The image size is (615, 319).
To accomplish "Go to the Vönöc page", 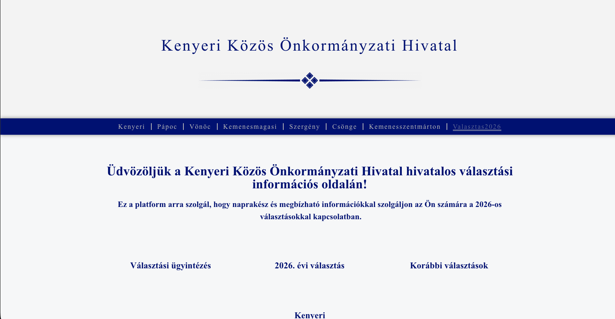I will coord(200,127).
